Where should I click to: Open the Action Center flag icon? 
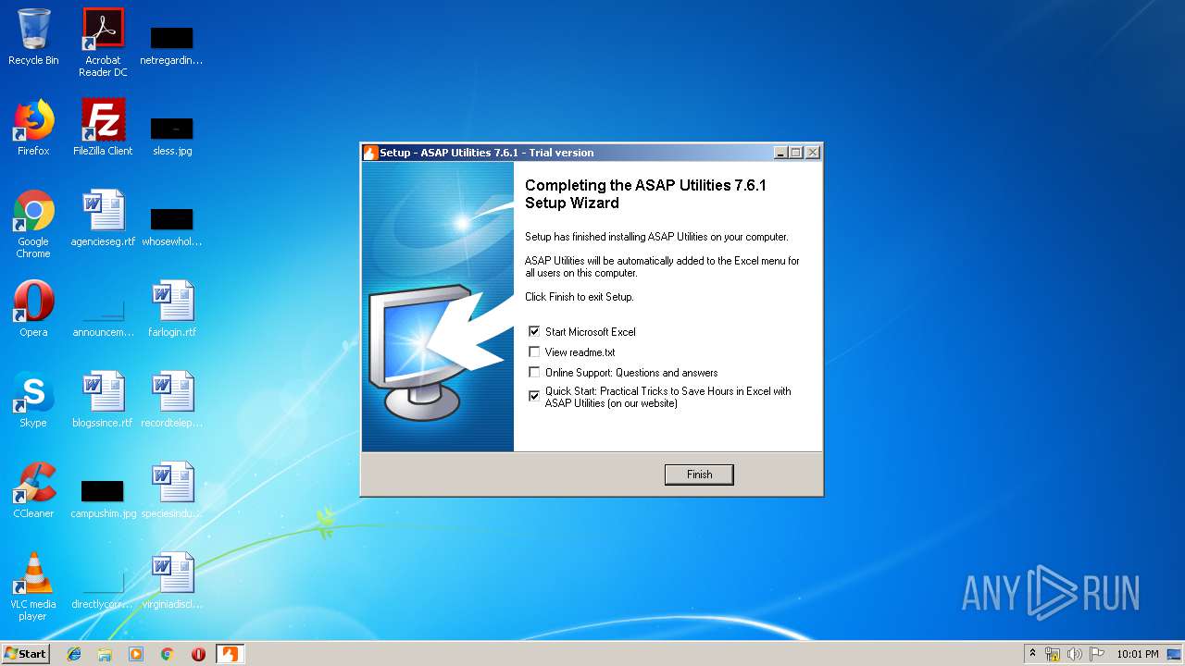[1097, 654]
